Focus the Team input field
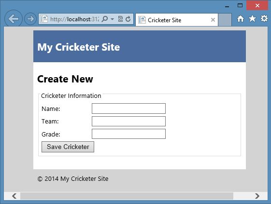Screen dimensions: 271x204 tap(128, 122)
